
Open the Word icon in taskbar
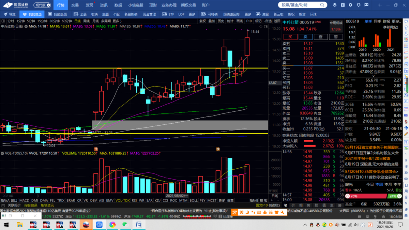139,225
